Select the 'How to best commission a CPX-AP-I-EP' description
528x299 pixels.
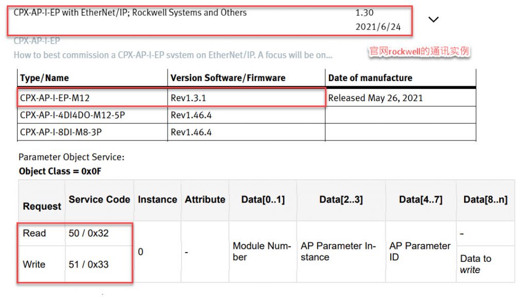coord(173,55)
